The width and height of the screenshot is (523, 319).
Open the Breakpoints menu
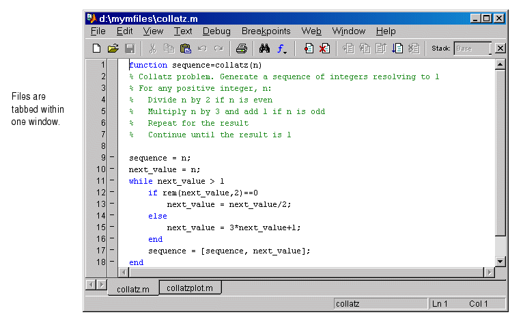tap(266, 31)
